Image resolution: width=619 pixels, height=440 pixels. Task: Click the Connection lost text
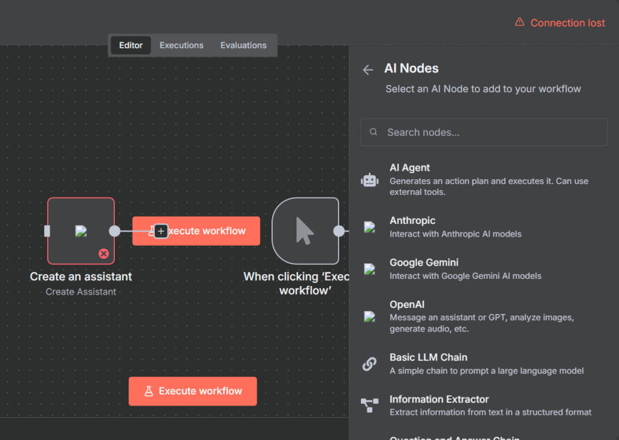pos(567,23)
